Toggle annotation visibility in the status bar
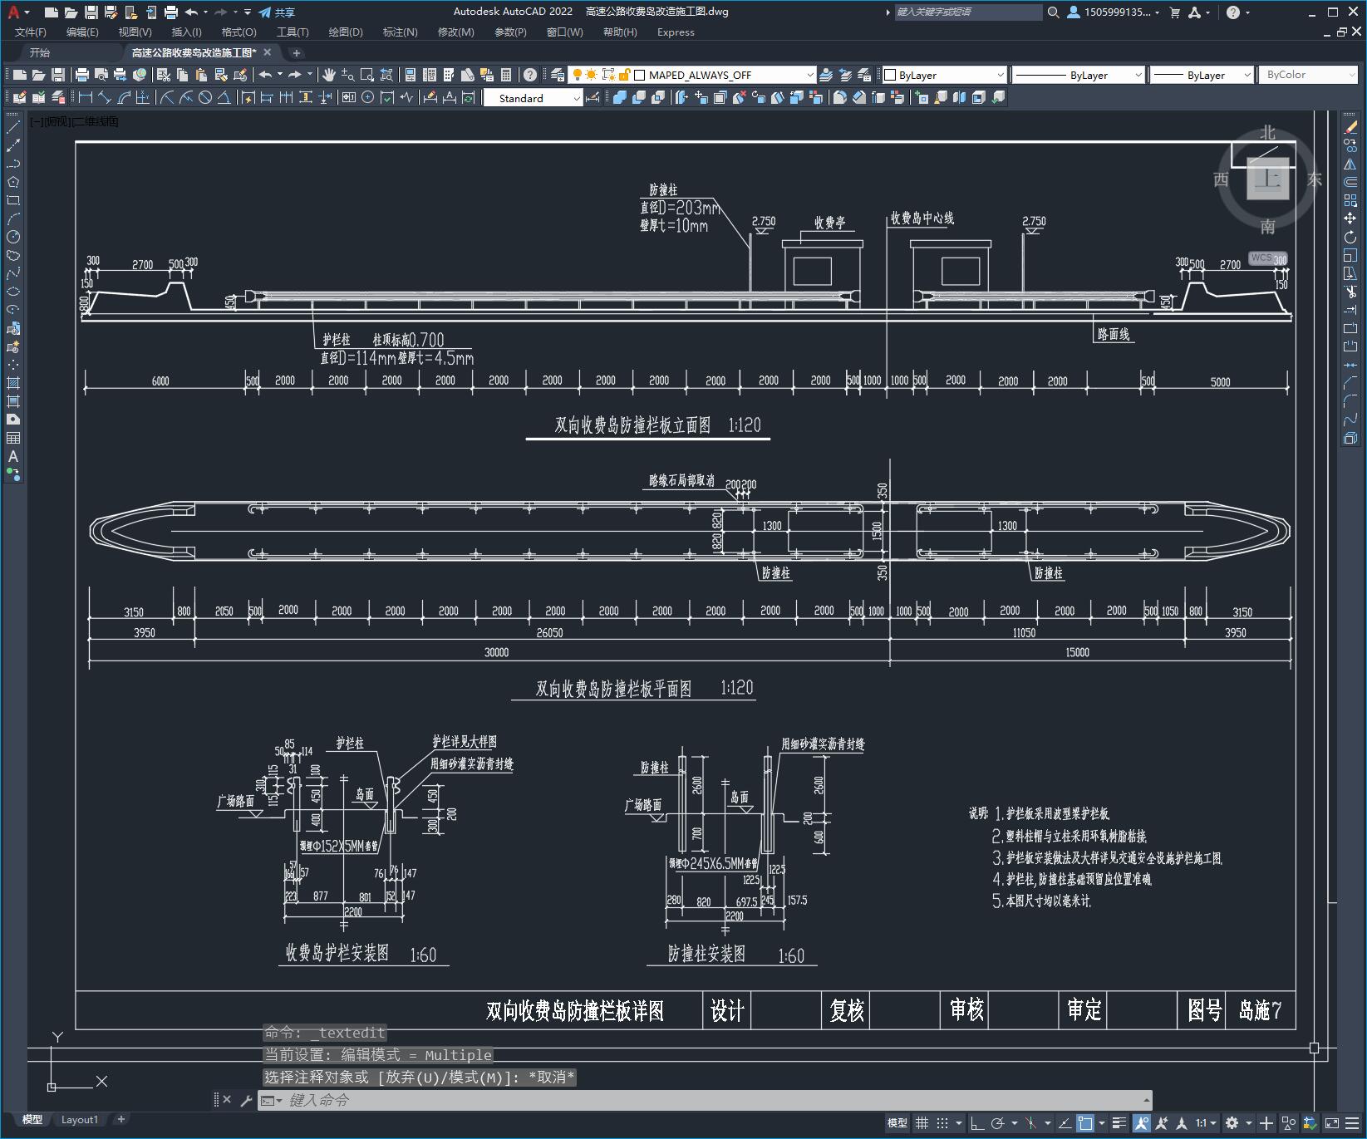Image resolution: width=1367 pixels, height=1139 pixels. (1141, 1123)
